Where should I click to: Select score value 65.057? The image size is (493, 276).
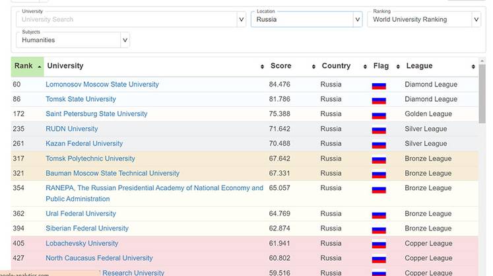point(280,188)
